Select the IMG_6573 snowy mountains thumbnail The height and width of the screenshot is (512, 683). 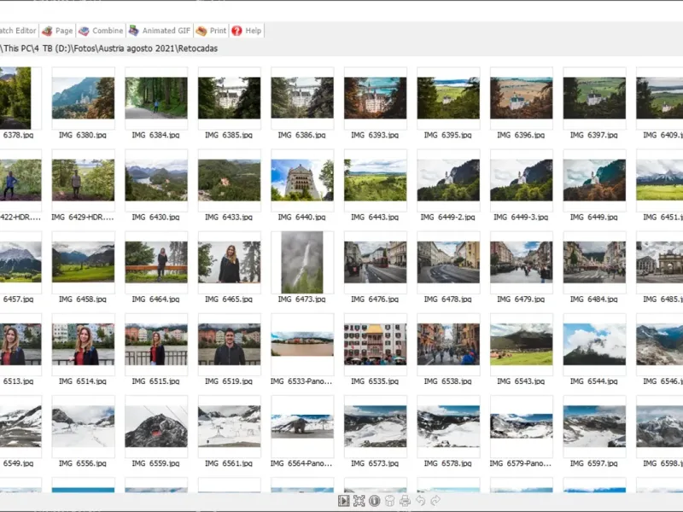pyautogui.click(x=376, y=426)
